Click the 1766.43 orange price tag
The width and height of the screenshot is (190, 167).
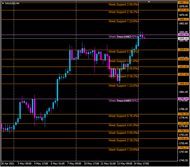coord(183,131)
